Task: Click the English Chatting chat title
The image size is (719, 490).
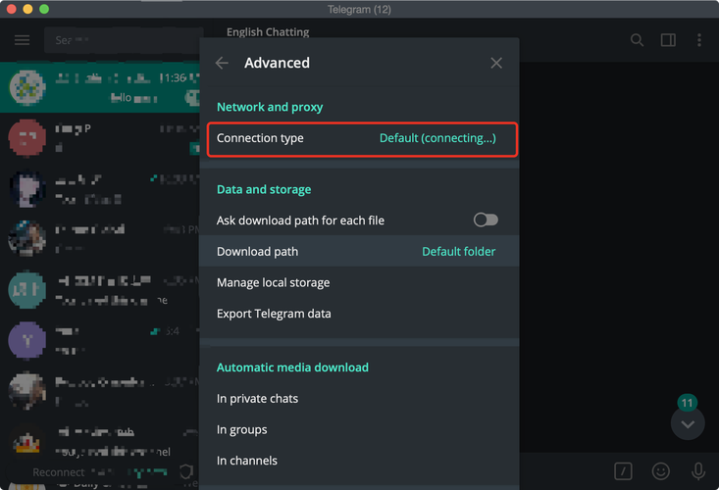Action: click(268, 31)
